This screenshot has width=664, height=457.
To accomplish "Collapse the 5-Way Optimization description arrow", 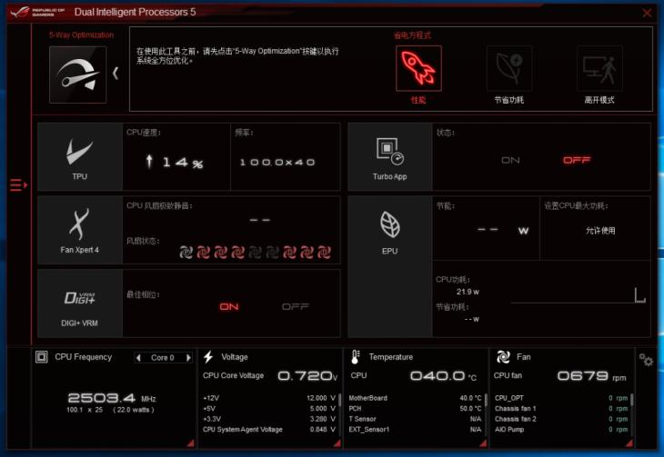I will pos(116,74).
